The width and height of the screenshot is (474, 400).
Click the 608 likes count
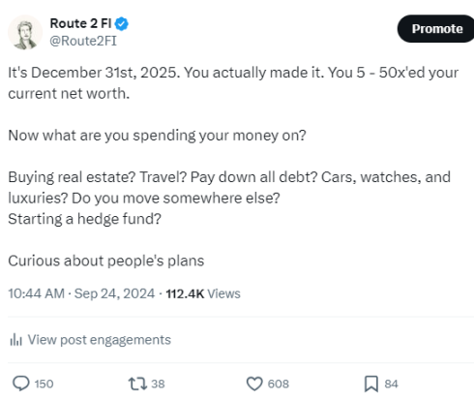click(279, 384)
